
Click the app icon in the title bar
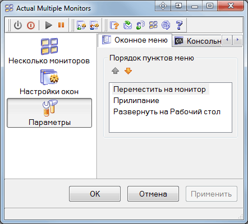(x=9, y=8)
